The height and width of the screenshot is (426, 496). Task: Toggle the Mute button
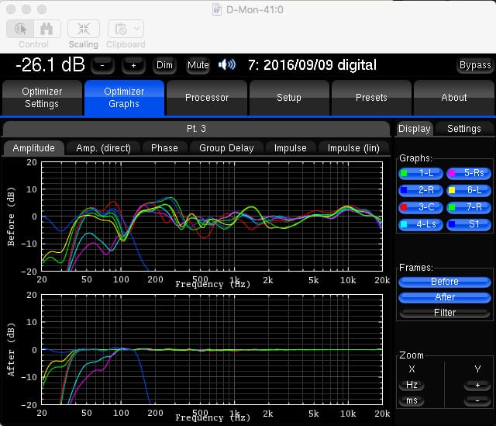pos(198,65)
